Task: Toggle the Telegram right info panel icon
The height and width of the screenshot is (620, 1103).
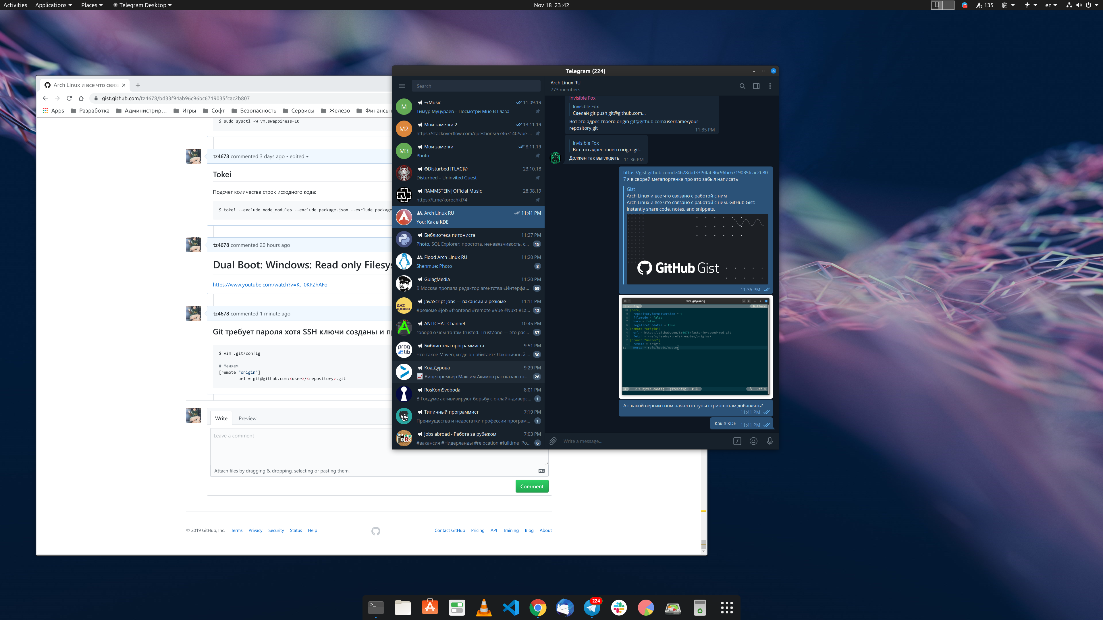Action: point(756,86)
